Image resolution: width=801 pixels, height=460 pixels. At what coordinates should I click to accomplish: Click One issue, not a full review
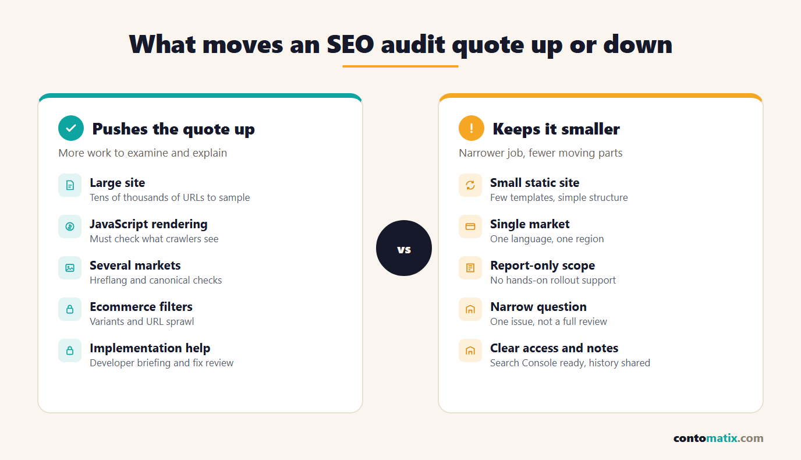548,321
